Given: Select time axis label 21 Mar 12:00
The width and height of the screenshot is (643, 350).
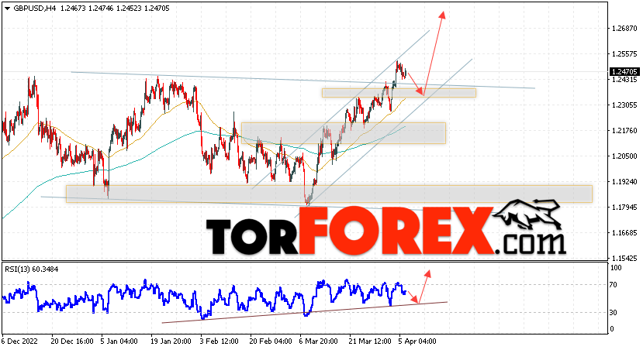Looking at the screenshot, I should pyautogui.click(x=370, y=341).
